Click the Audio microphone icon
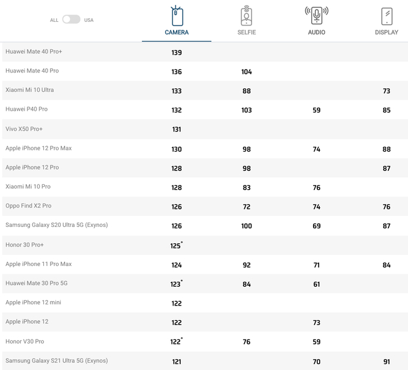This screenshot has width=408, height=370. 317,15
